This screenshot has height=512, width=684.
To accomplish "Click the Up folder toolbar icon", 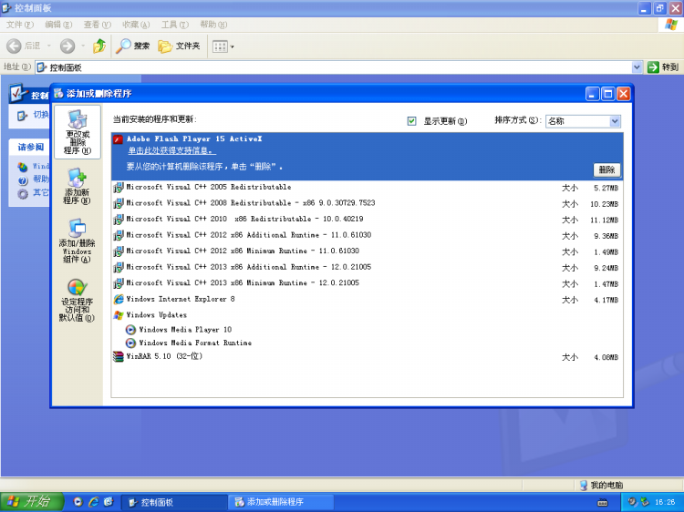I will coord(99,46).
